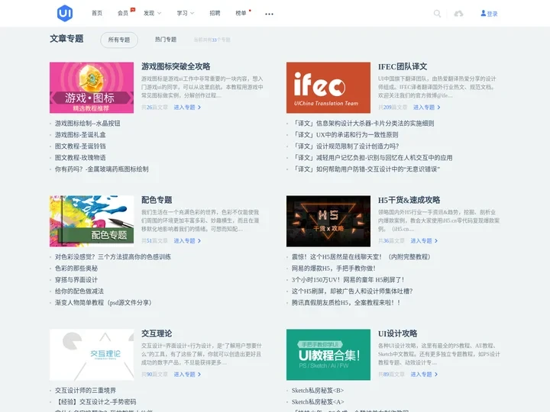Open article 图文教程-圣诞铃铛

[x=80, y=146]
